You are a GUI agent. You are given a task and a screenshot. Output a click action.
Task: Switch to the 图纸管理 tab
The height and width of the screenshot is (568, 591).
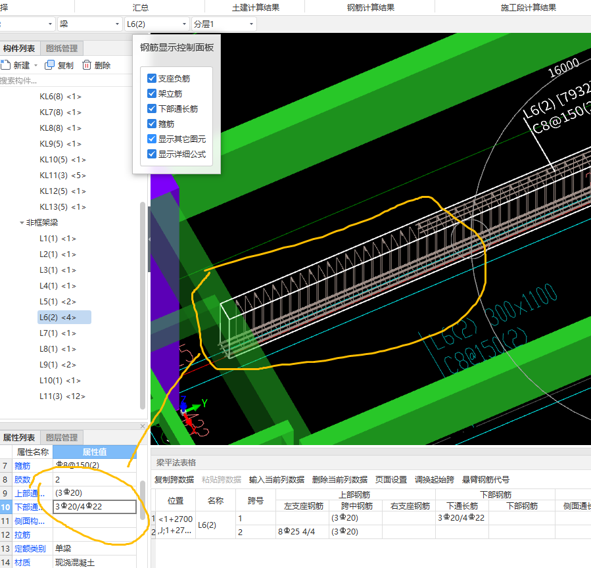point(62,48)
